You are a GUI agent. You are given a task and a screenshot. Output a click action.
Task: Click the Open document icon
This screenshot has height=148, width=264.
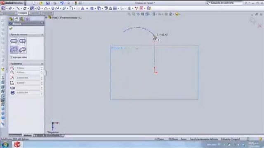tap(41, 3)
